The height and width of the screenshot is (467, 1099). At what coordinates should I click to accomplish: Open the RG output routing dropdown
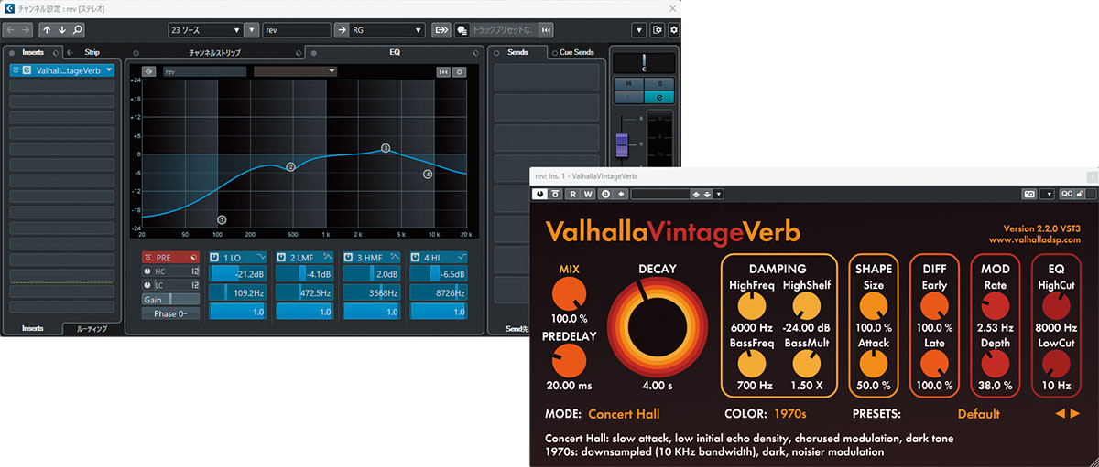[x=388, y=30]
